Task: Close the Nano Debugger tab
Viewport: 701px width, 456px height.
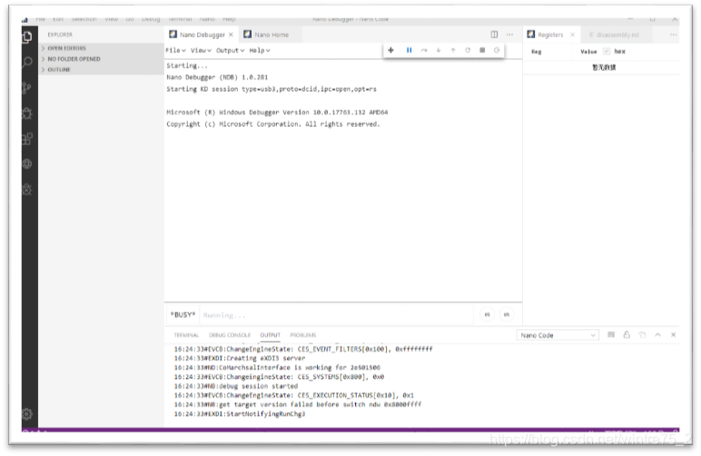Action: coord(231,34)
